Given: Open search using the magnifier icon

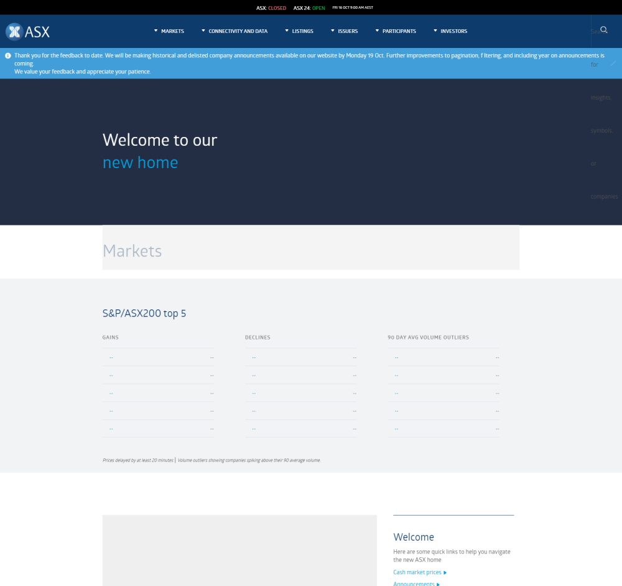Looking at the screenshot, I should point(603,29).
